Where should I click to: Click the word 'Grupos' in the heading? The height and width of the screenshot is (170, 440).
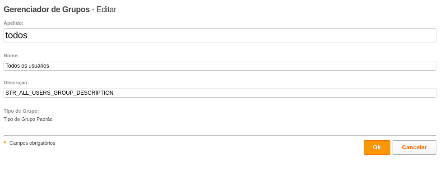pyautogui.click(x=76, y=9)
